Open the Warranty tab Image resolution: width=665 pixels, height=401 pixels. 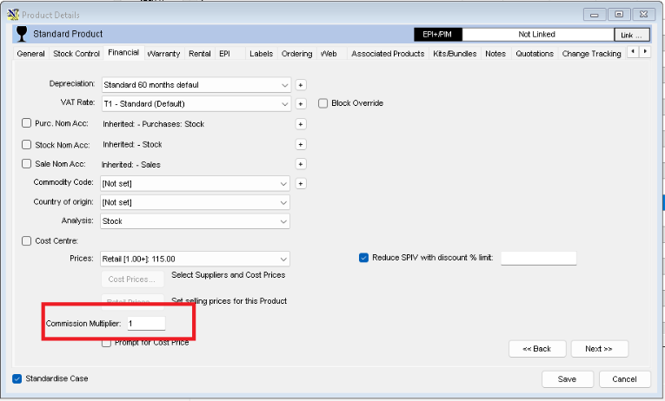pyautogui.click(x=163, y=54)
